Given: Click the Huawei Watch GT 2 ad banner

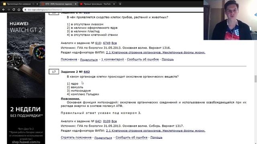Looking at the screenshot, I should [26, 78].
